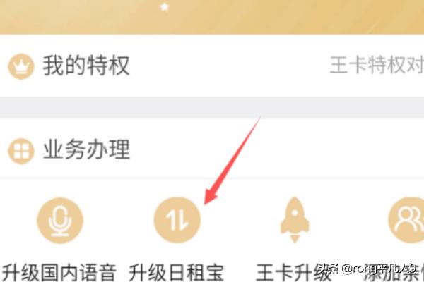This screenshot has width=424, height=282.
Task: Tap the up-down arrows data icon
Action: click(177, 220)
